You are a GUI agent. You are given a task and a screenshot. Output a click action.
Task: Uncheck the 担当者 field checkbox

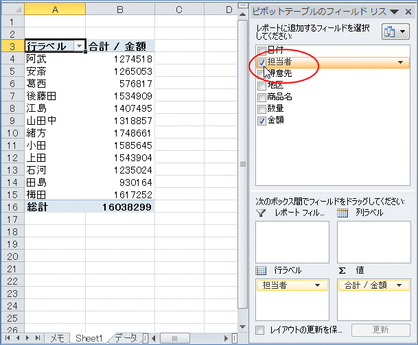coord(262,62)
